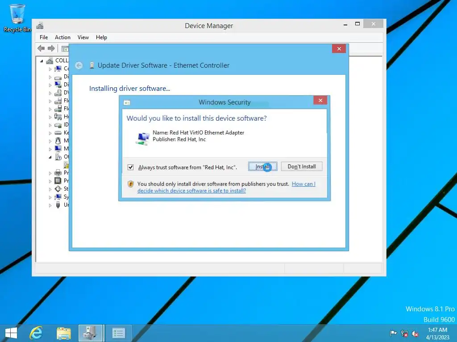Close the Update Driver Software window
This screenshot has width=457, height=342.
point(339,49)
